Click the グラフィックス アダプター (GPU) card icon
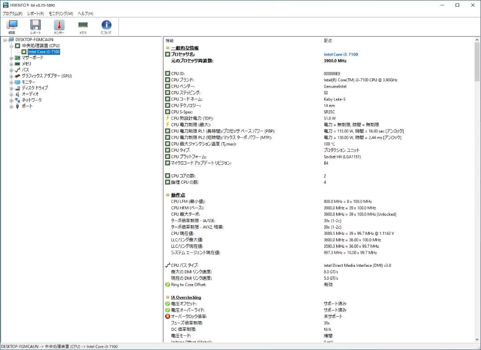The image size is (481, 350). click(17, 76)
